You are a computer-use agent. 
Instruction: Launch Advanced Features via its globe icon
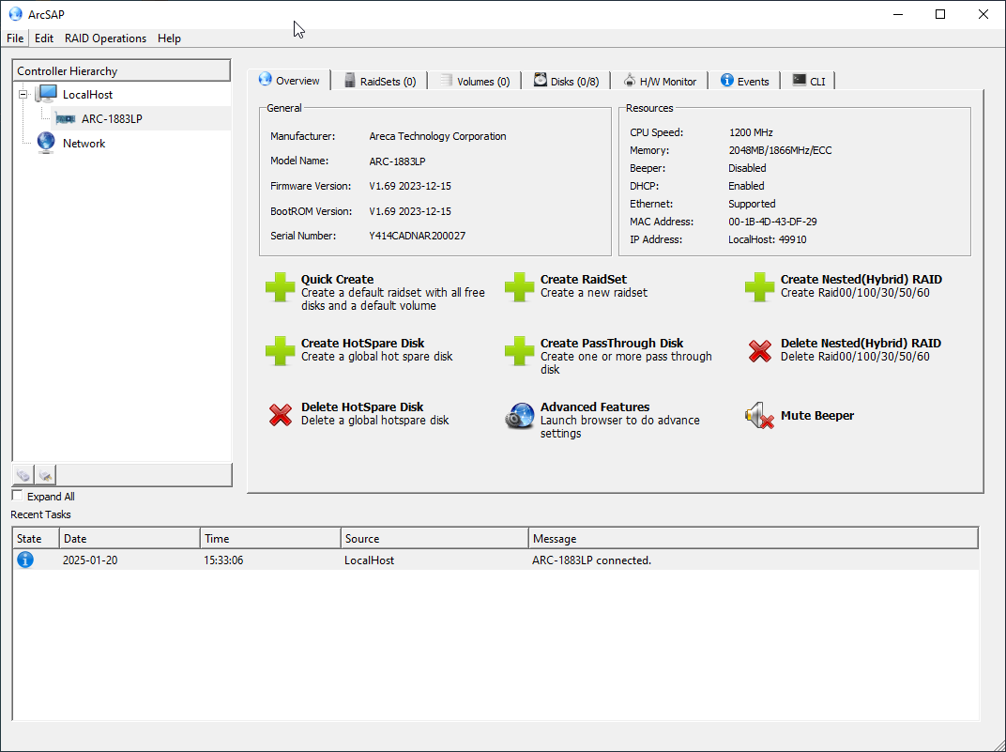(520, 416)
